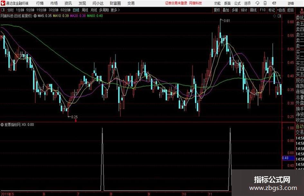Click the 标记 mark button

click(272, 10)
